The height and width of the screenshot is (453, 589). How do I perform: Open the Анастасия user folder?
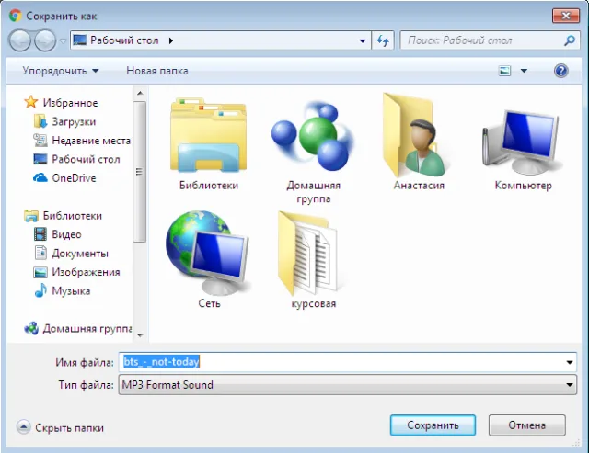pyautogui.click(x=419, y=142)
